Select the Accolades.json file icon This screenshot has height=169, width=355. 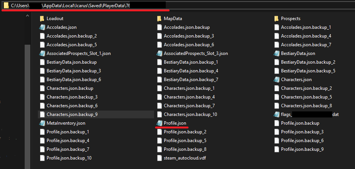click(x=42, y=27)
